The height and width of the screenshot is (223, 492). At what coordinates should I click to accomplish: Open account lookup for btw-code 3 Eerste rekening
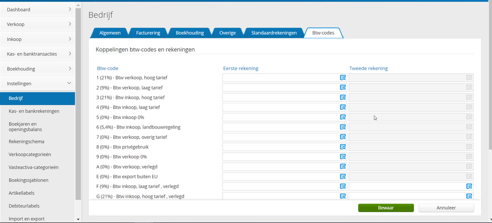tap(343, 97)
